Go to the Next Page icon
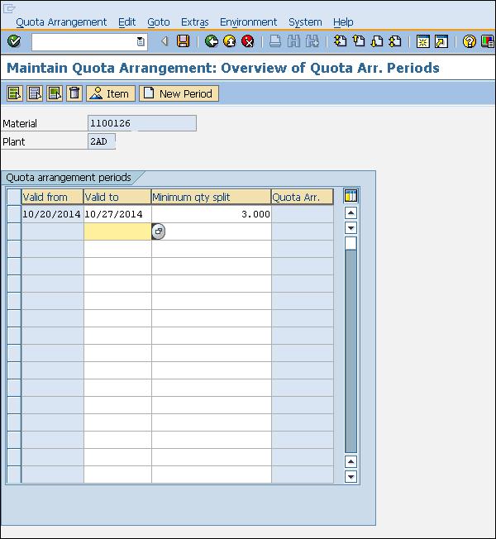Viewport: 496px width, 539px height. (377, 41)
